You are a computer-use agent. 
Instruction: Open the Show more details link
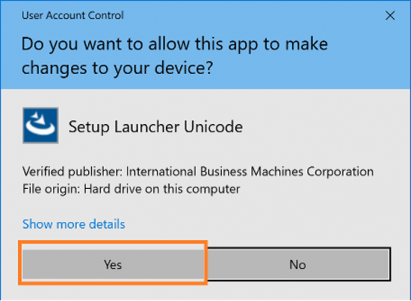point(74,224)
